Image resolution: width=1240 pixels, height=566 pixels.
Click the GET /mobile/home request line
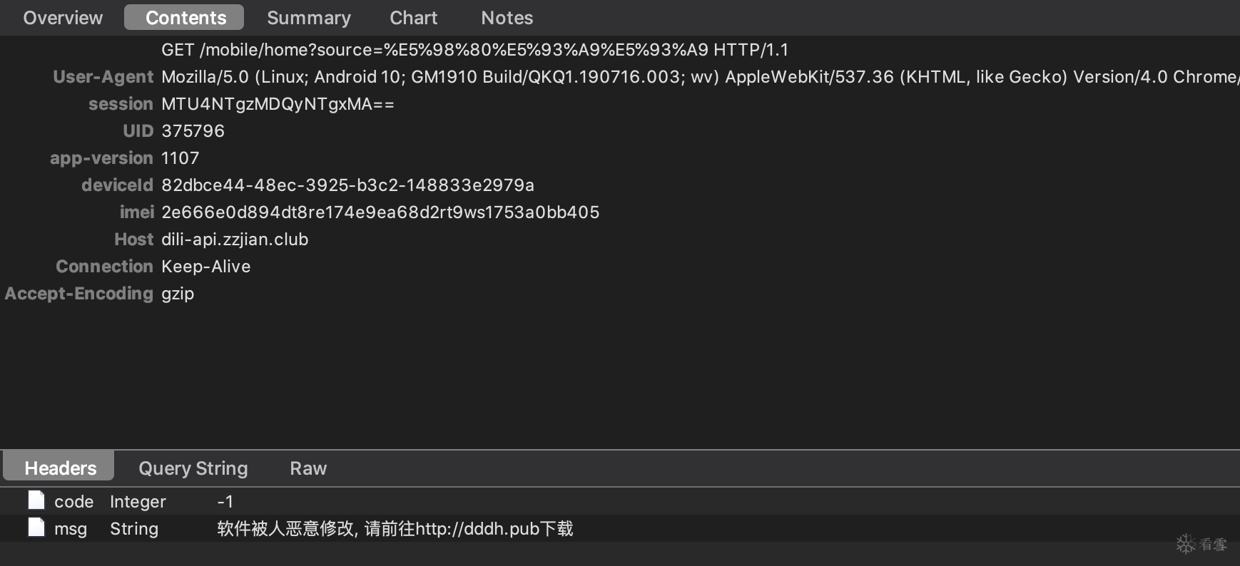coord(474,50)
